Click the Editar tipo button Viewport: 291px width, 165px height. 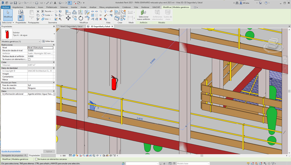(x=48, y=41)
